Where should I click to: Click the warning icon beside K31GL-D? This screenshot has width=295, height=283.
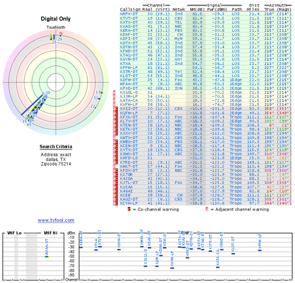tap(114, 92)
